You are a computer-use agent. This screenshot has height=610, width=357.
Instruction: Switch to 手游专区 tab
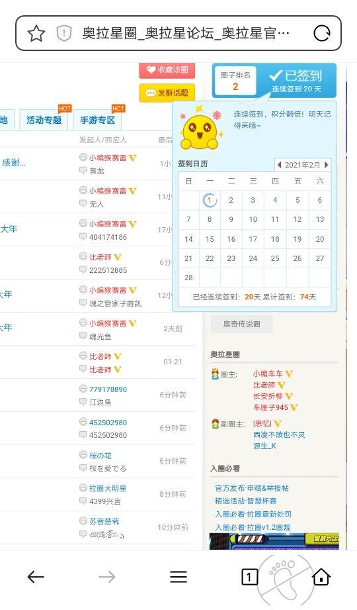(97, 120)
